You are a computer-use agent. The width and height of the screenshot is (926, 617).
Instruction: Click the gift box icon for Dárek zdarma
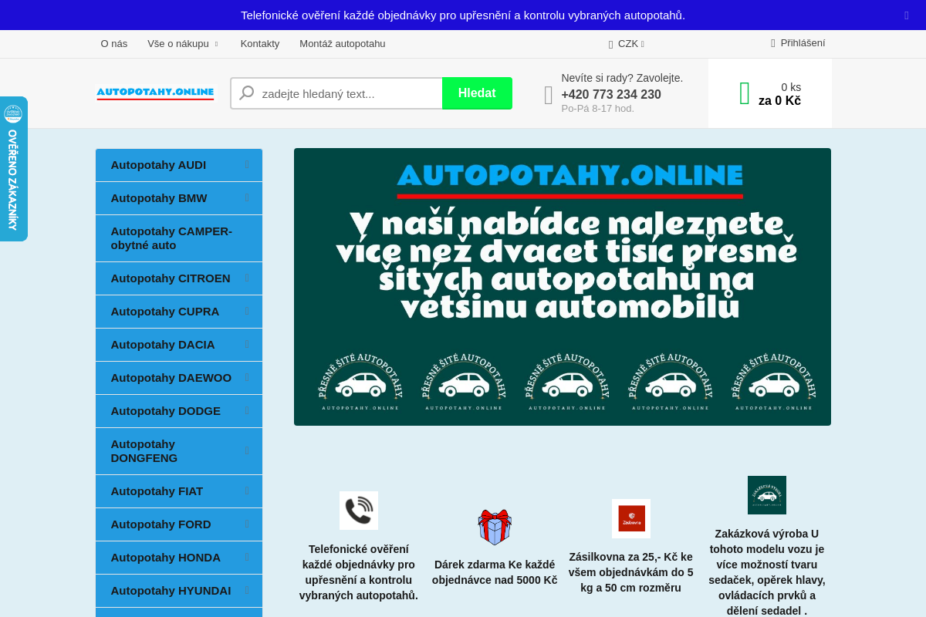pyautogui.click(x=495, y=527)
